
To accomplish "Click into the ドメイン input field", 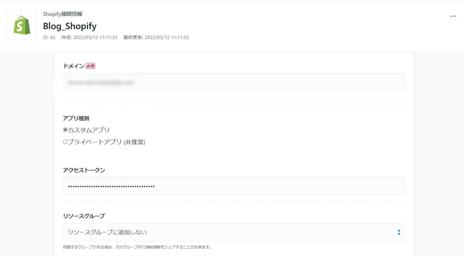I will point(233,82).
